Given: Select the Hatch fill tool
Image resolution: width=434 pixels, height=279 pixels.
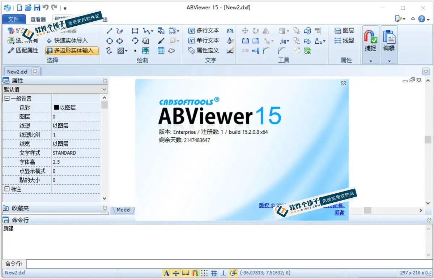Looking at the screenshot, I should pos(120,51).
